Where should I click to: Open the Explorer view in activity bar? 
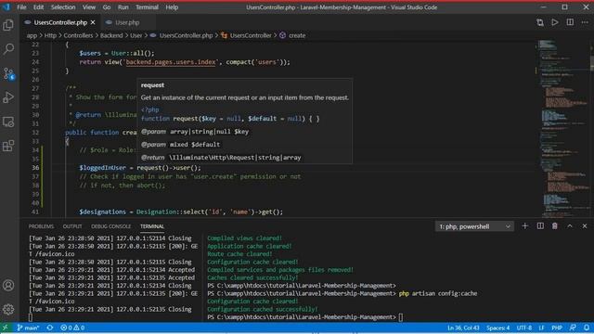(8, 25)
